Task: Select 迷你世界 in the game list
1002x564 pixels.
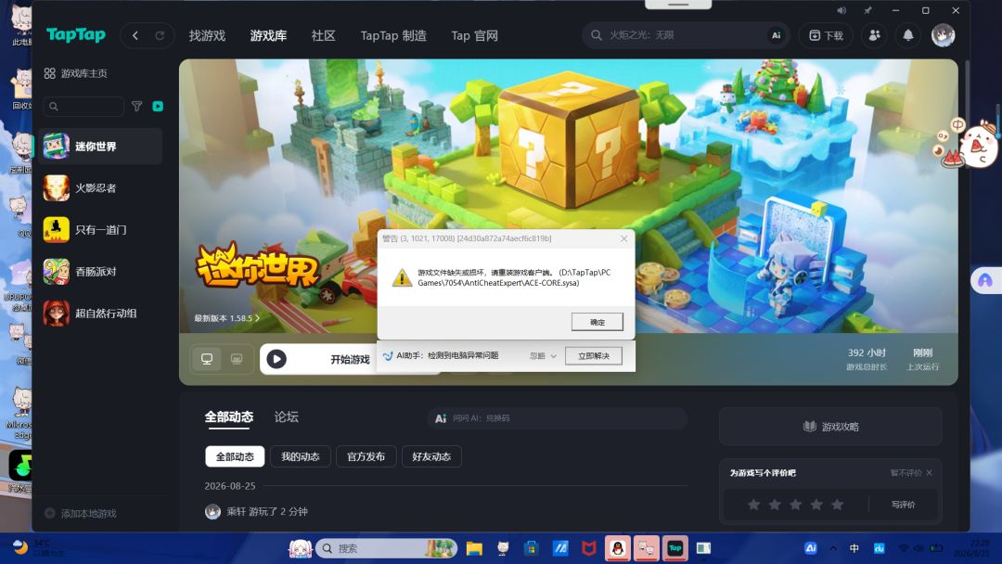Action: (100, 147)
